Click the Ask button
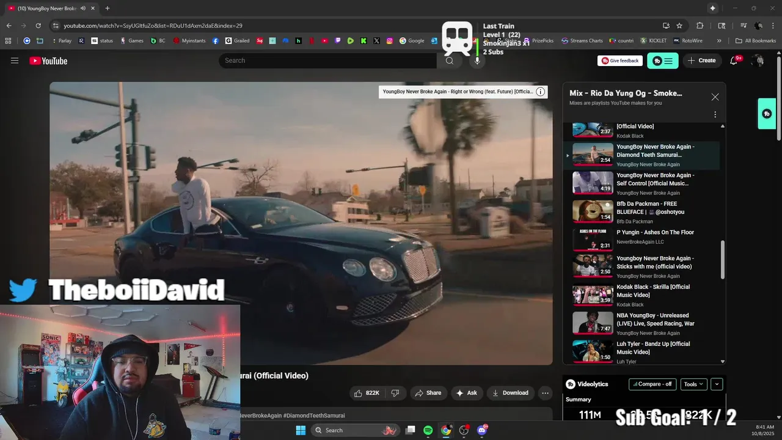The image size is (782, 440). tap(466, 393)
